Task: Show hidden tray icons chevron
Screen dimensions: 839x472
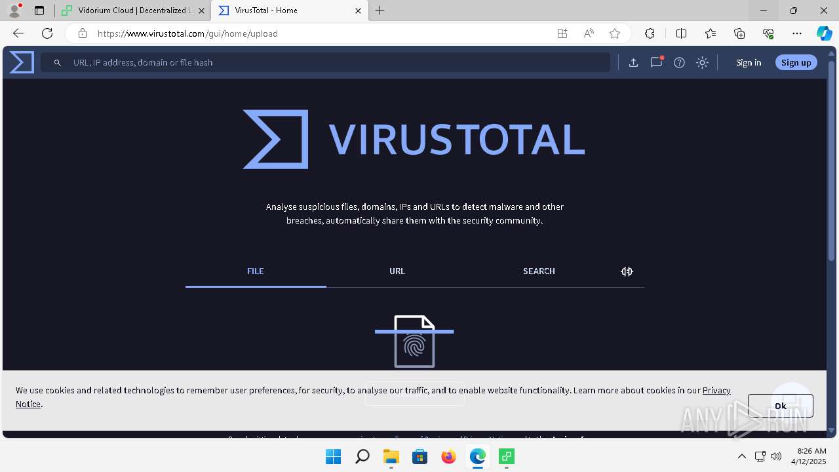Action: [742, 456]
